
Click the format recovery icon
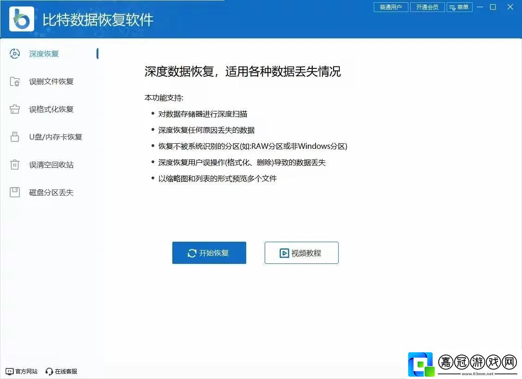tap(15, 109)
